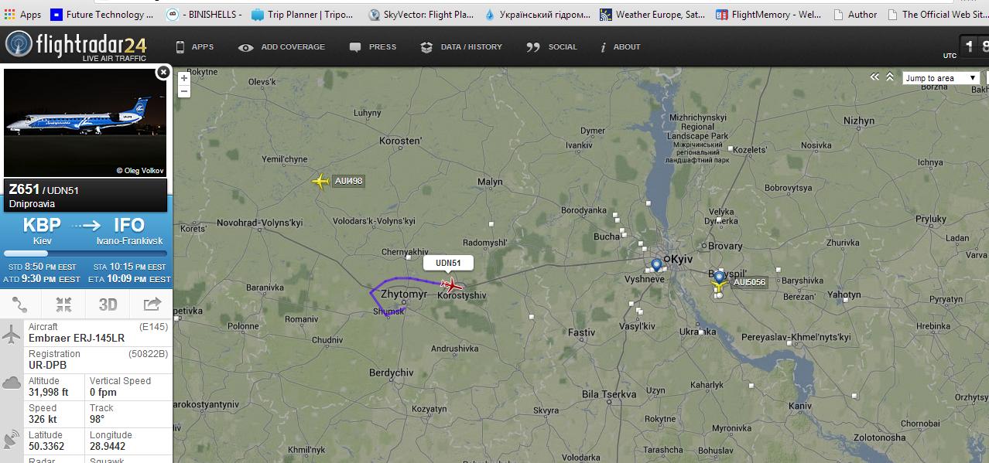Collapse panel with double left chevrons
This screenshot has width=989, height=463.
874,77
